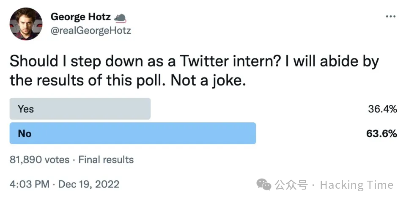Click the "Hacking Time" watermark text
The width and height of the screenshot is (406, 201).
[x=356, y=185]
